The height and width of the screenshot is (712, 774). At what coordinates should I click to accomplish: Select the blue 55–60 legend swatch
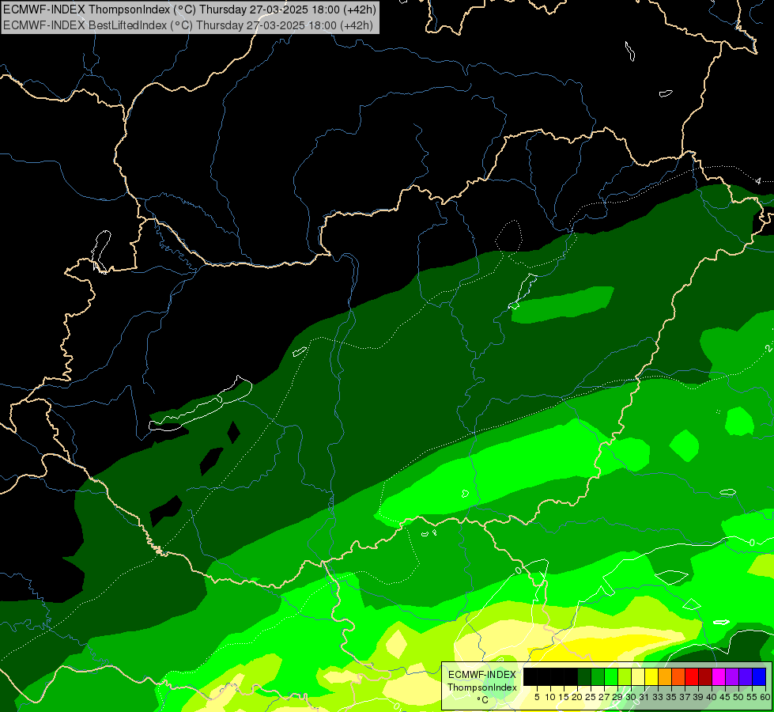point(759,677)
